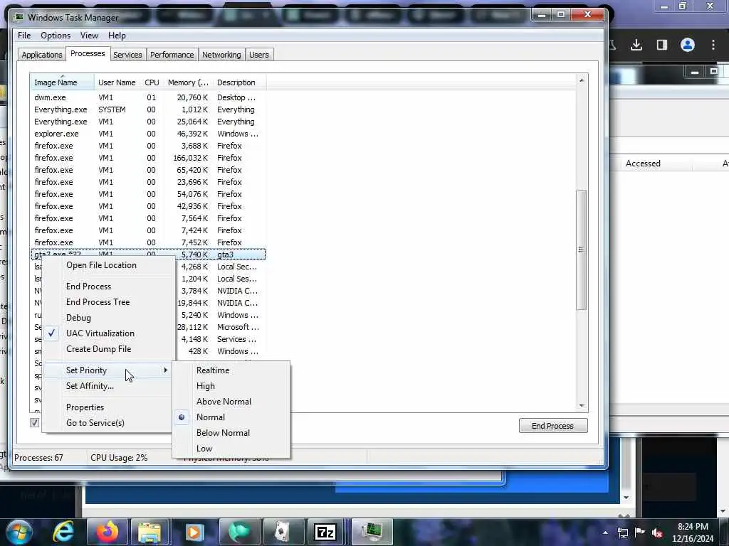Select the dwm.exe process row
The image size is (729, 546).
[148, 97]
